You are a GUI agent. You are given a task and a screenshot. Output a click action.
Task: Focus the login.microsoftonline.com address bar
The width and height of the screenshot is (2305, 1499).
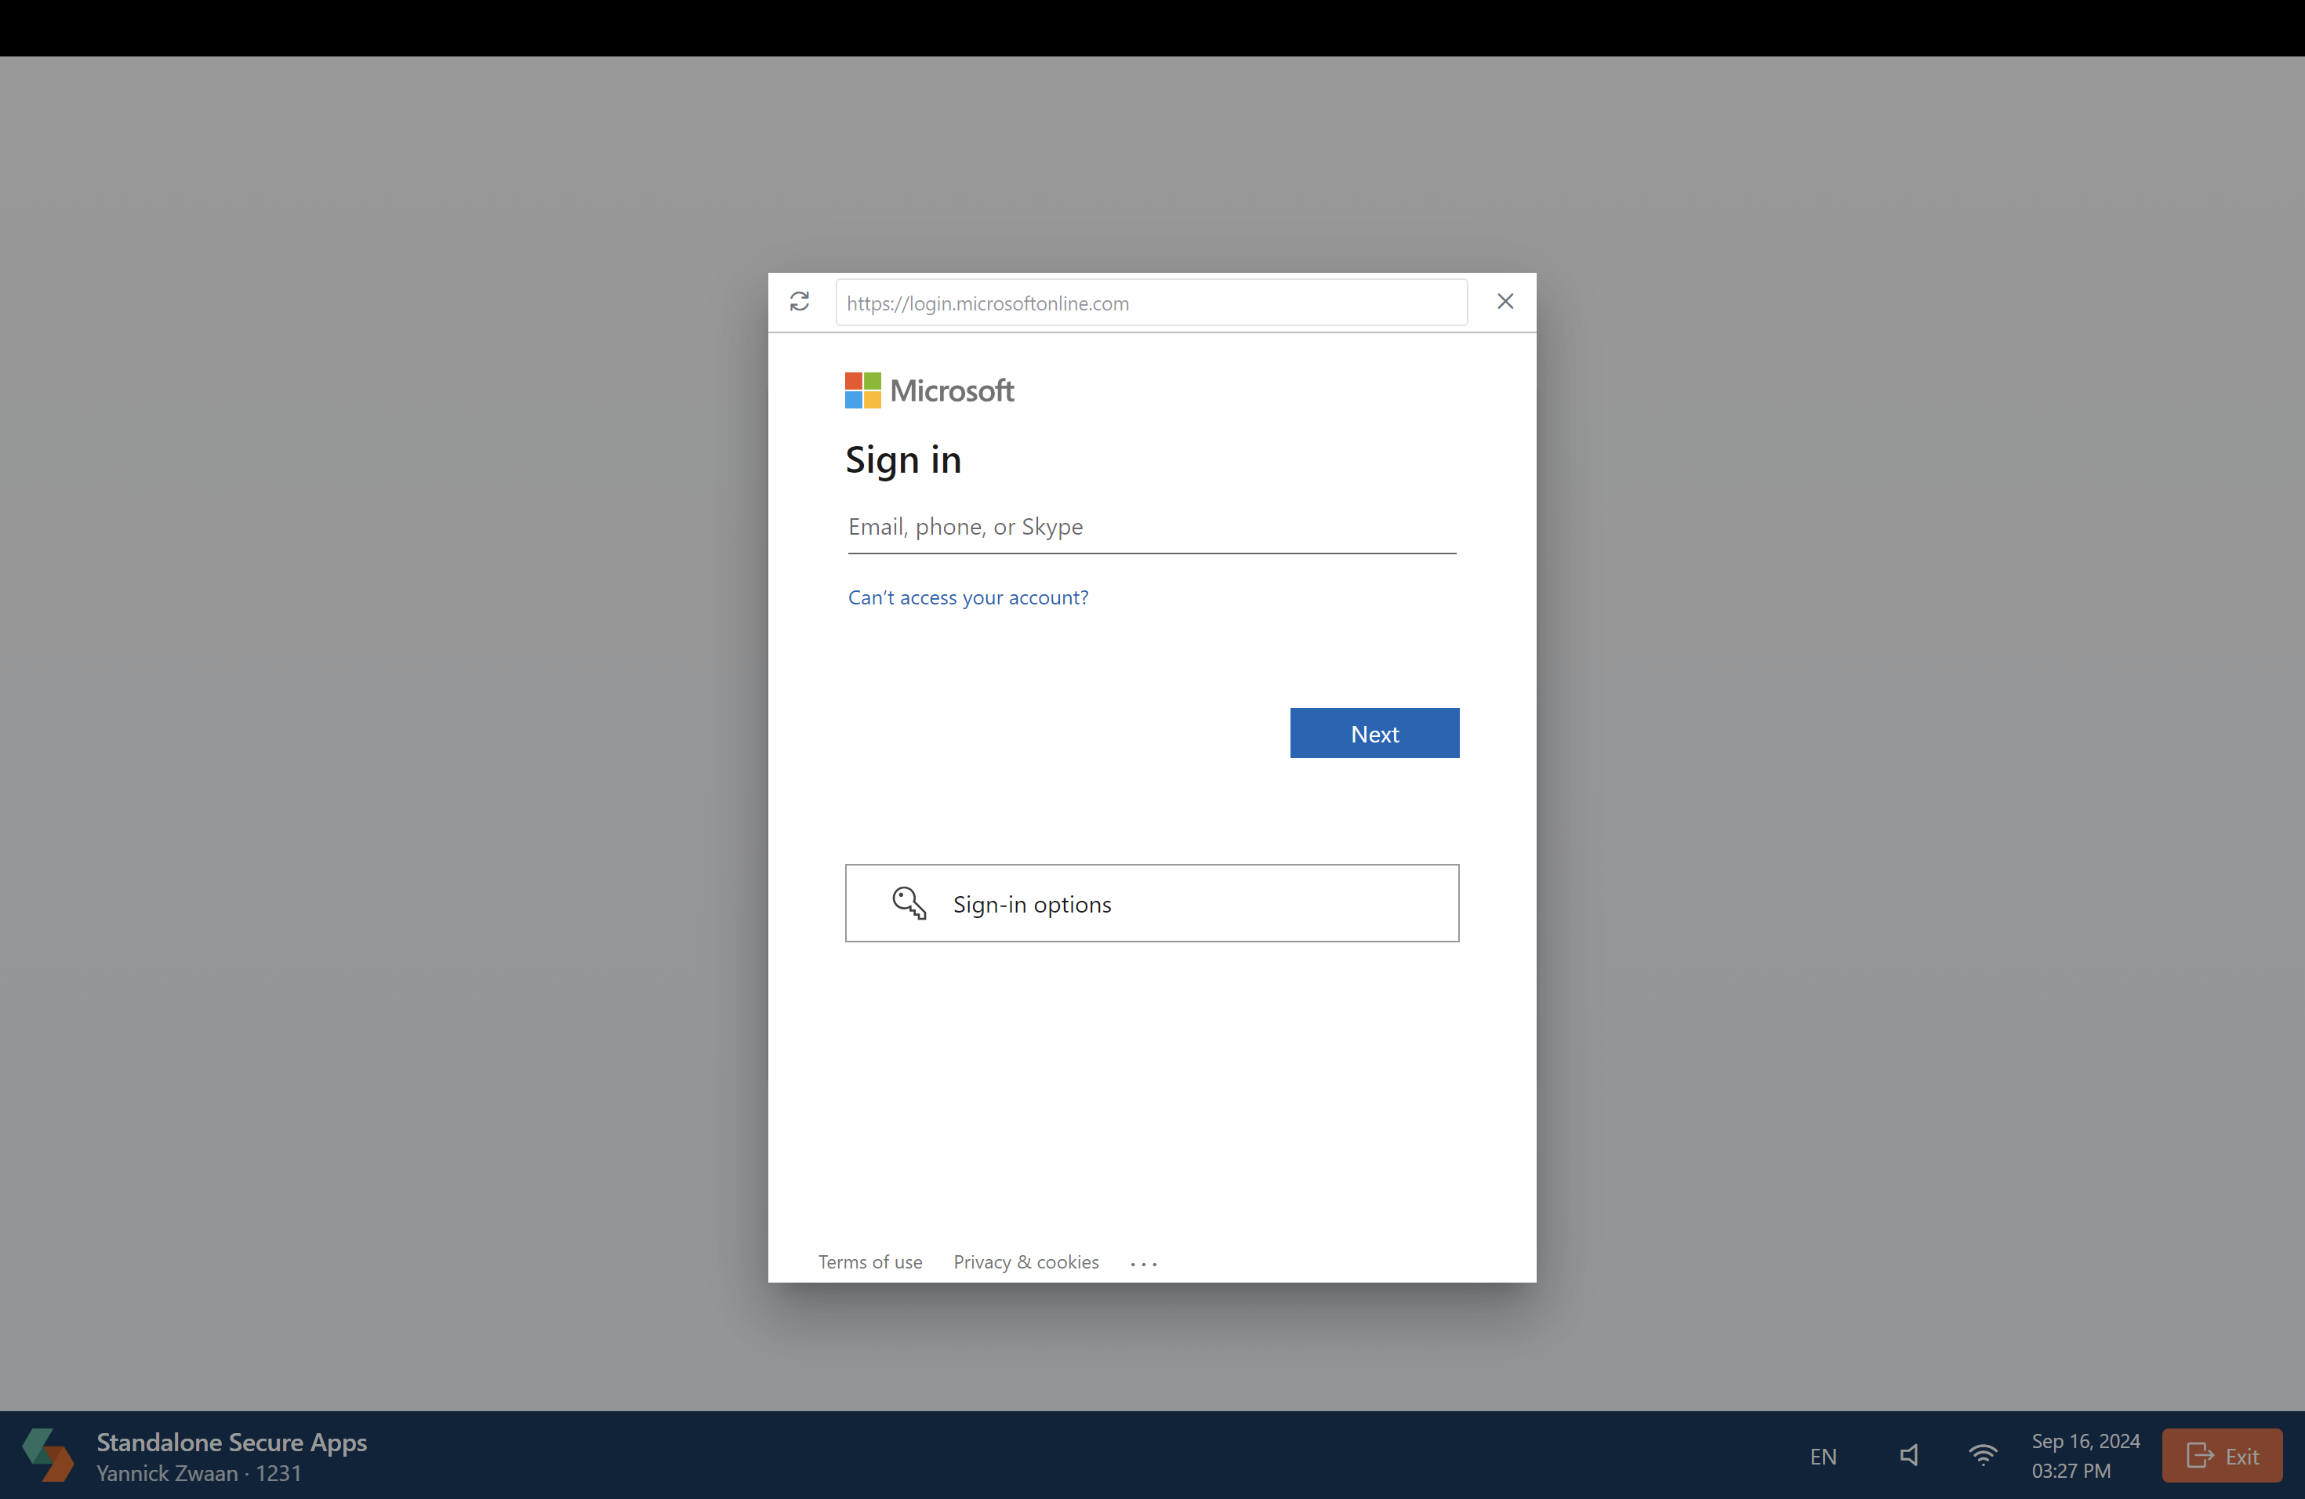[1152, 303]
